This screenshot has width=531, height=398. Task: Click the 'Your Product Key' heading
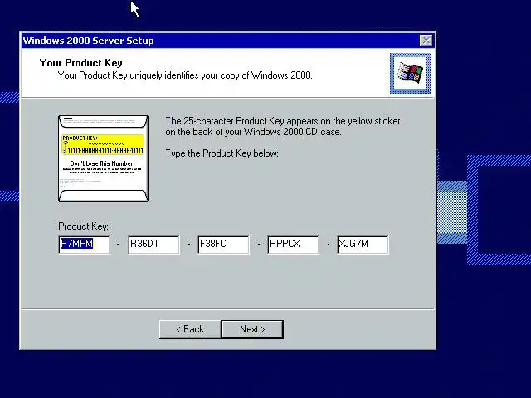tap(81, 63)
